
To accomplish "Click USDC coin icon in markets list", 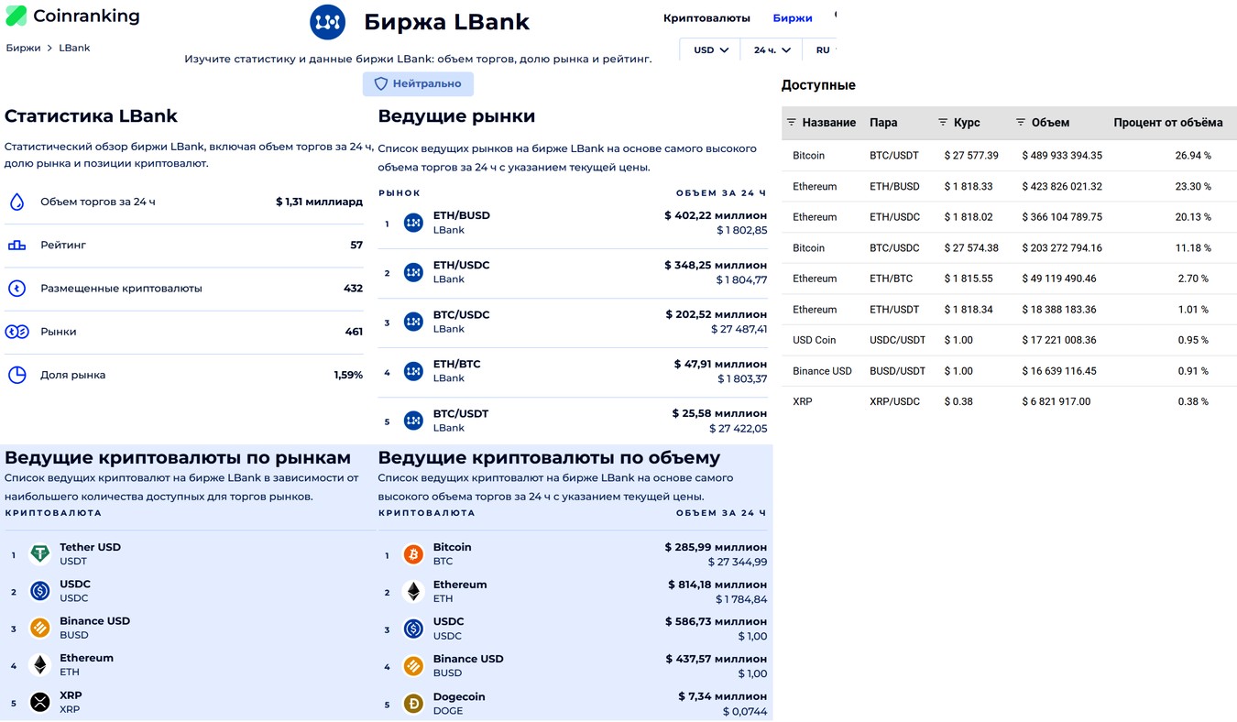I will coord(39,591).
